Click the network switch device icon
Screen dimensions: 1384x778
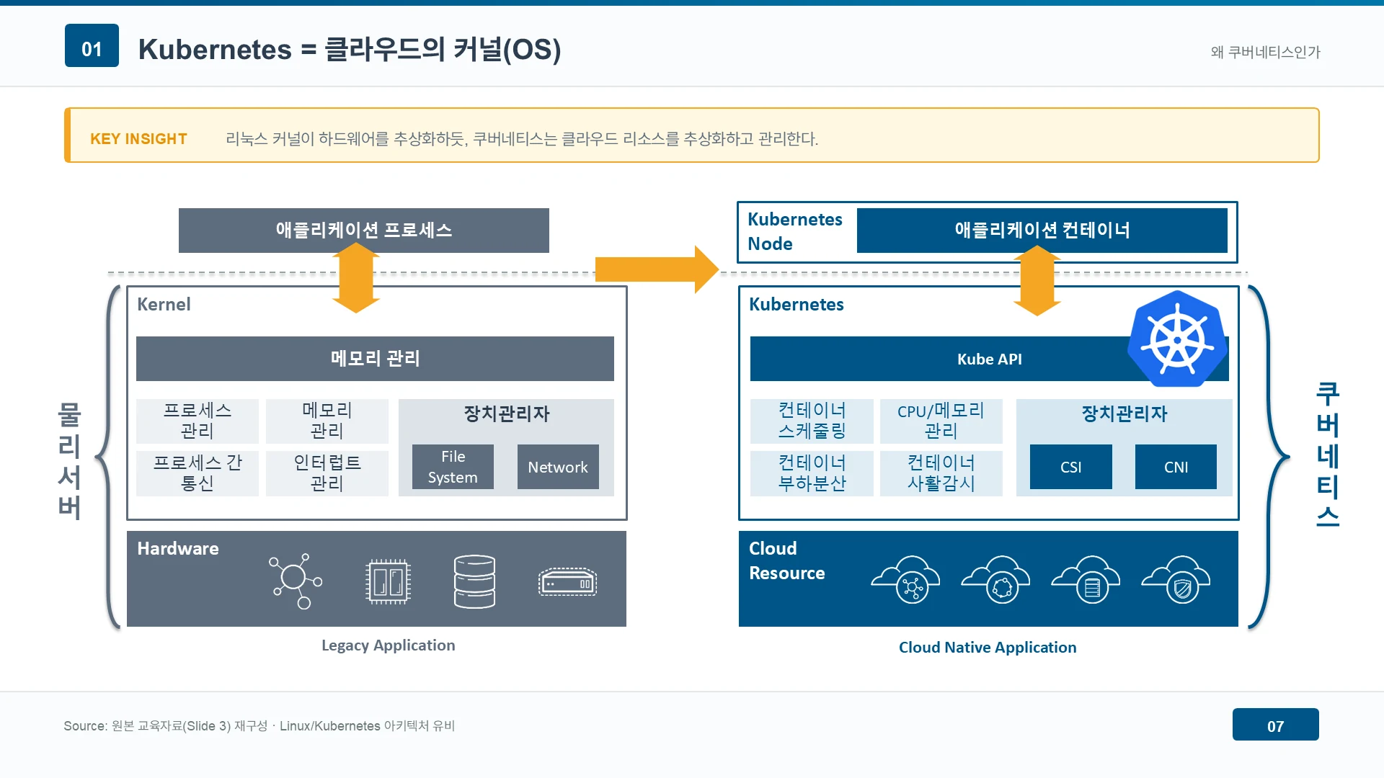(567, 582)
